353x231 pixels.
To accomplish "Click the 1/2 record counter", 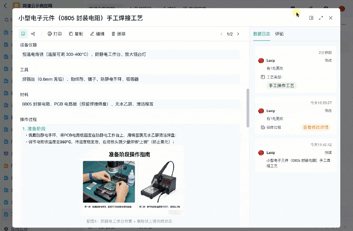I will pyautogui.click(x=230, y=34).
